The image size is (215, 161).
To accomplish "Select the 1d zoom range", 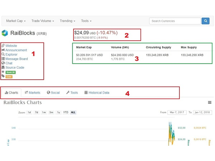I will [x=29, y=112].
